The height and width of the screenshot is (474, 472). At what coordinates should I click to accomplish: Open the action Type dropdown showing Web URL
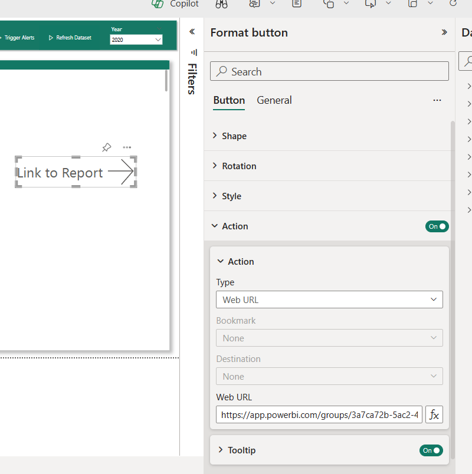[329, 299]
